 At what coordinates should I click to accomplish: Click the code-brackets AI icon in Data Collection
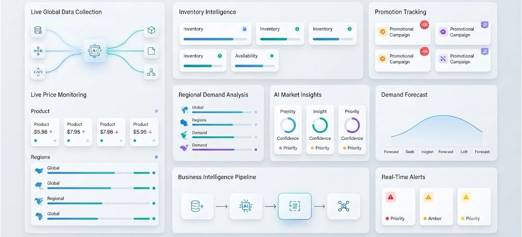pyautogui.click(x=38, y=72)
